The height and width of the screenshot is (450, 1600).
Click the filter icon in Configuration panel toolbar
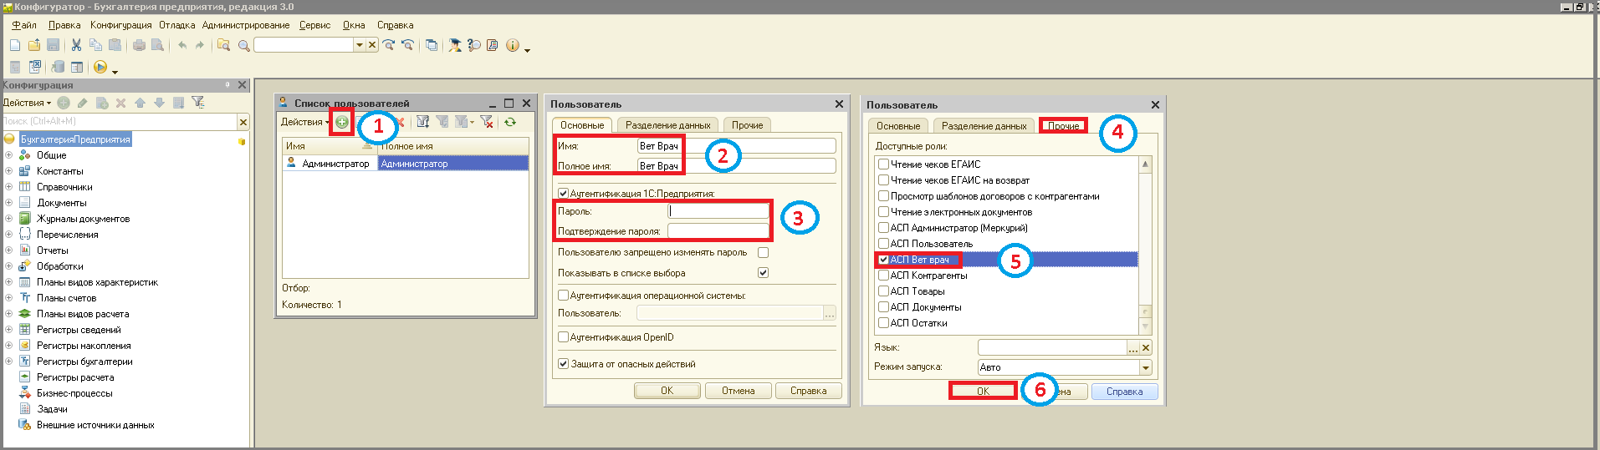pos(197,102)
